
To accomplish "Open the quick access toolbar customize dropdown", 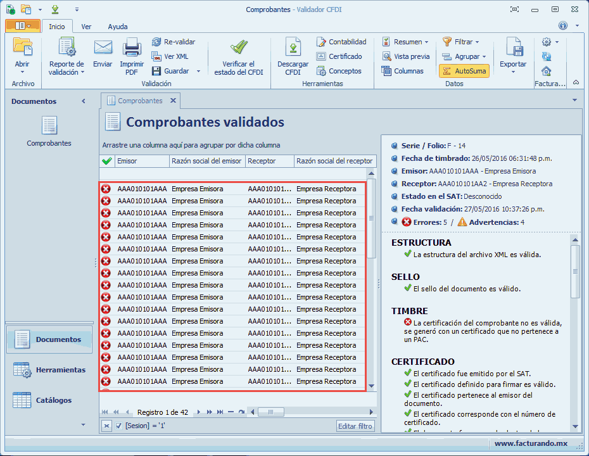I will pos(77,9).
